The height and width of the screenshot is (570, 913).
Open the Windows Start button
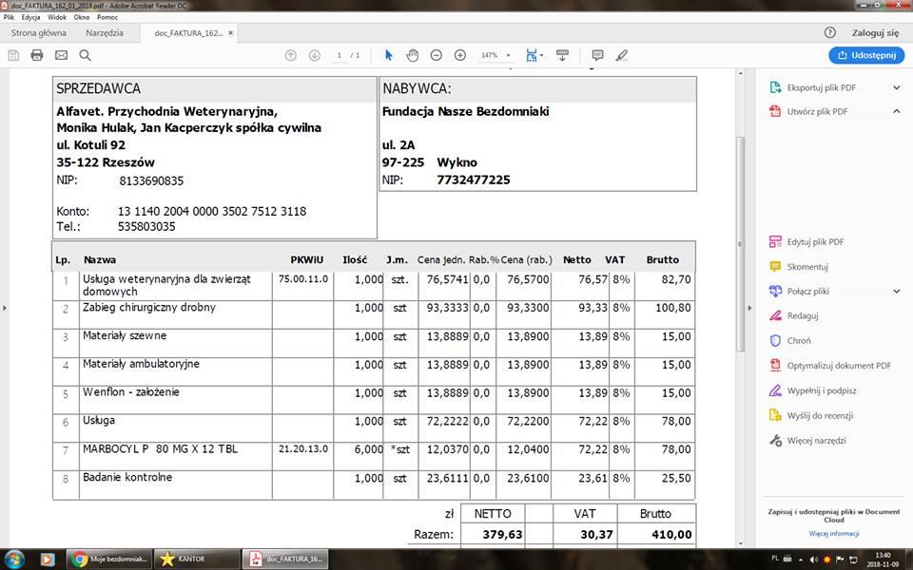[x=12, y=560]
